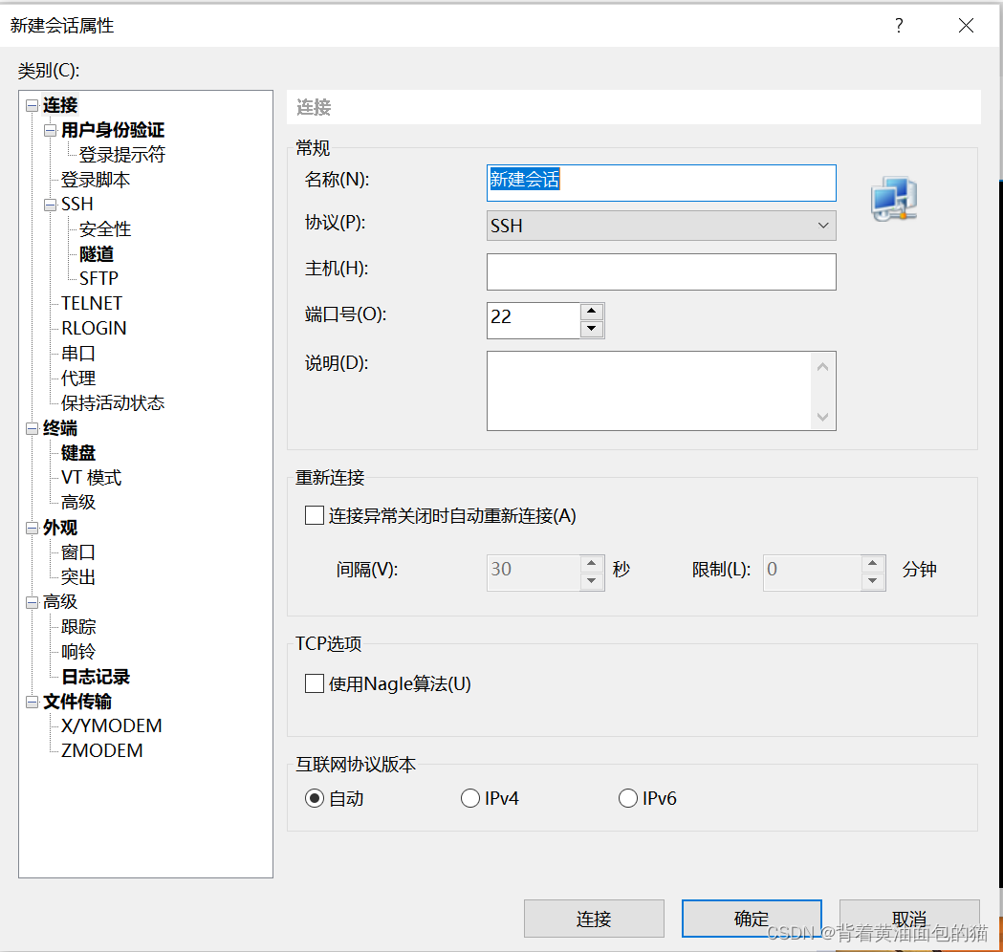Open the 串口 category
1003x952 pixels.
(78, 354)
